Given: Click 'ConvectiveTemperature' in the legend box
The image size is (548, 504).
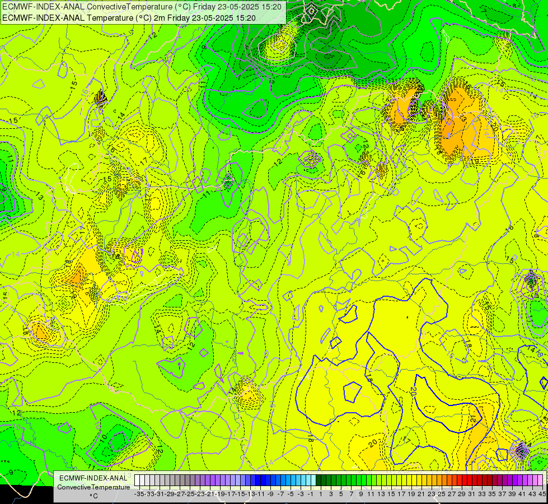Looking at the screenshot, I should coord(93,487).
